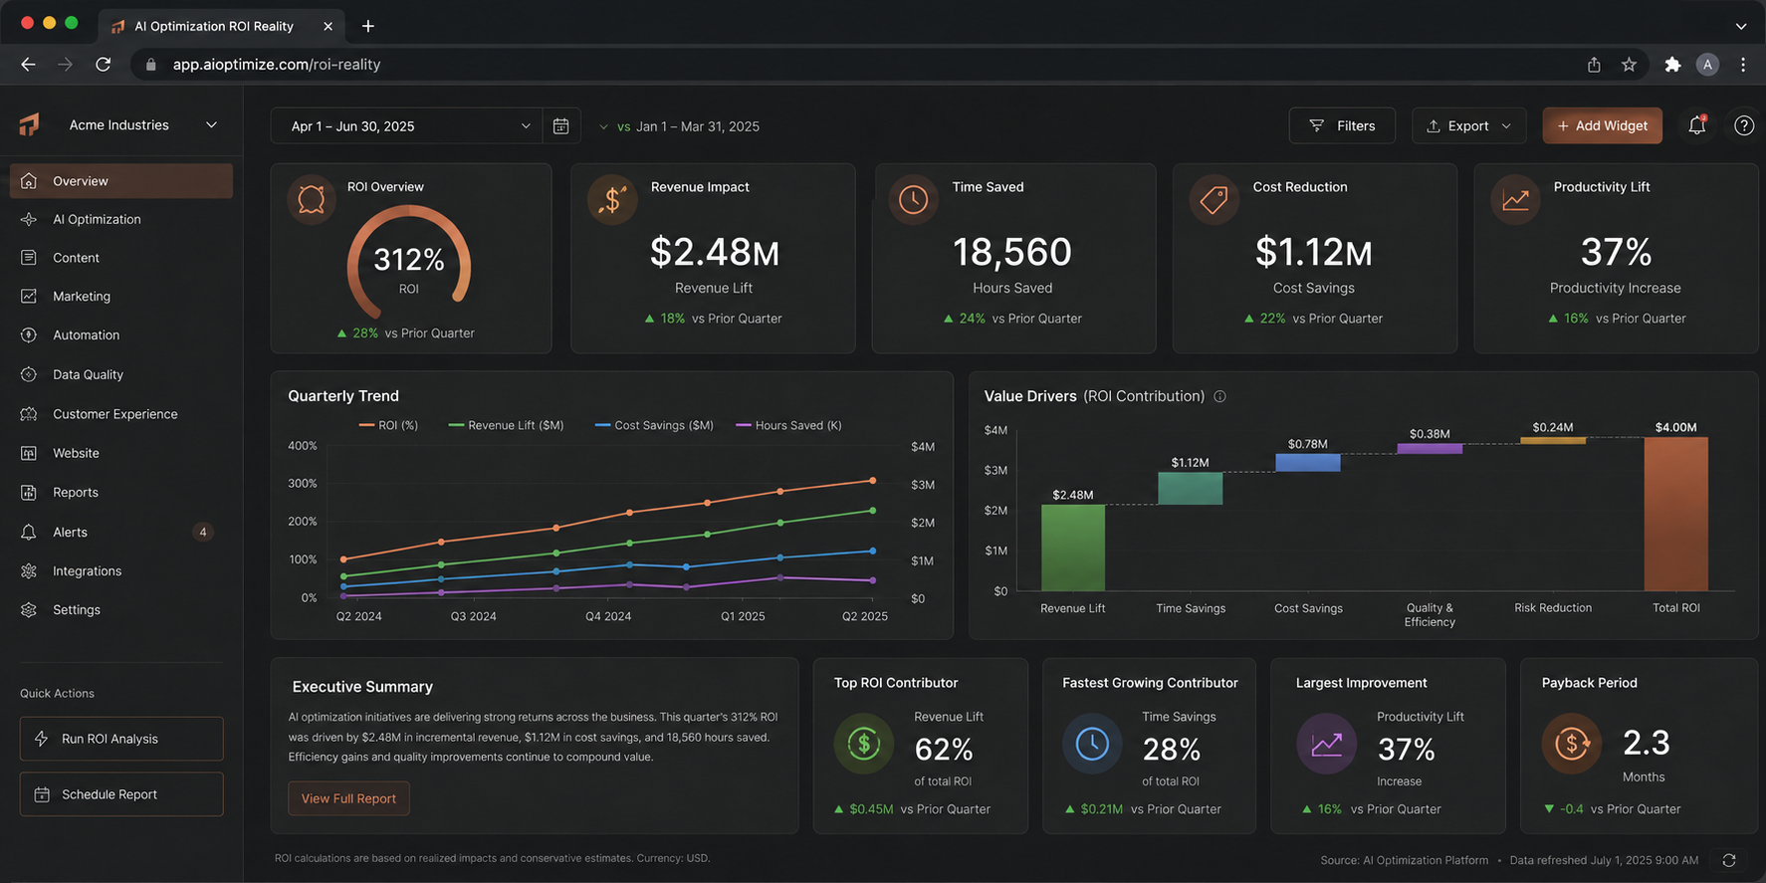
Task: Click the Q2 2025 ROI data point
Action: tap(873, 480)
